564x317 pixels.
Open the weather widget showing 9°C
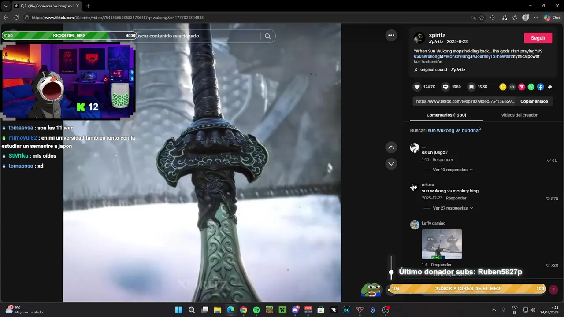click(24, 310)
